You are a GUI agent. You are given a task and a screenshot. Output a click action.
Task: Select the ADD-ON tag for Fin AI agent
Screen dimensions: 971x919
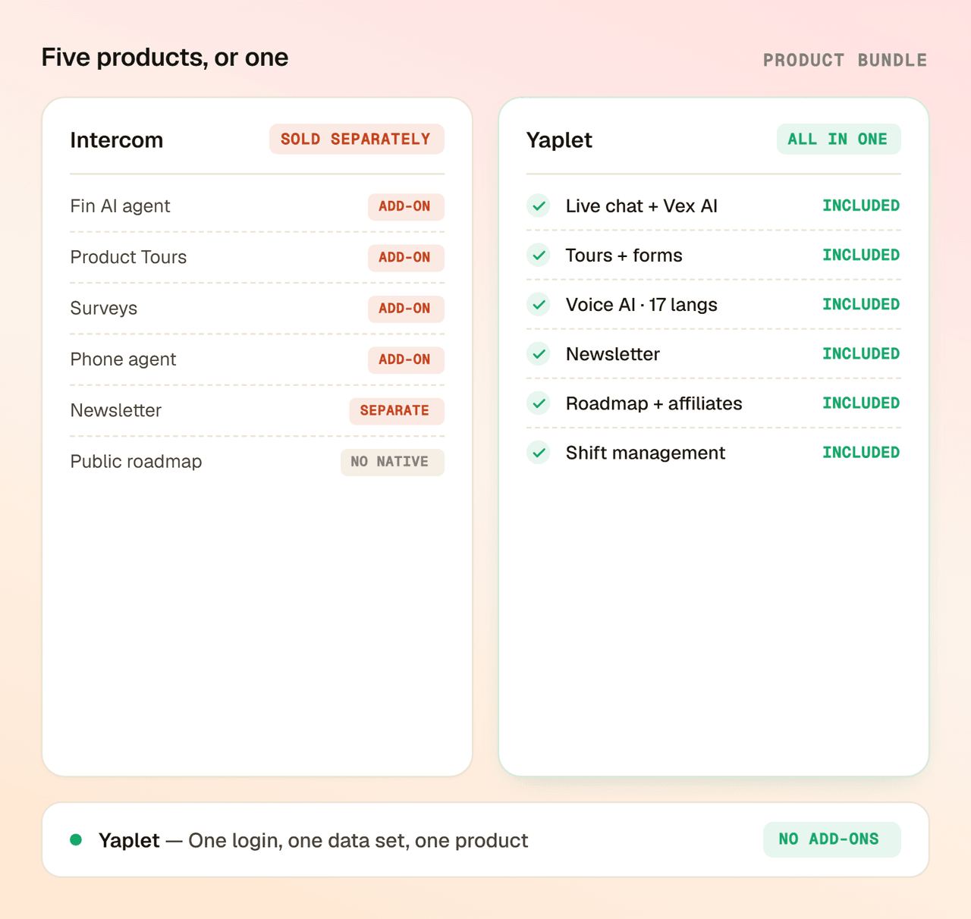pyautogui.click(x=406, y=206)
